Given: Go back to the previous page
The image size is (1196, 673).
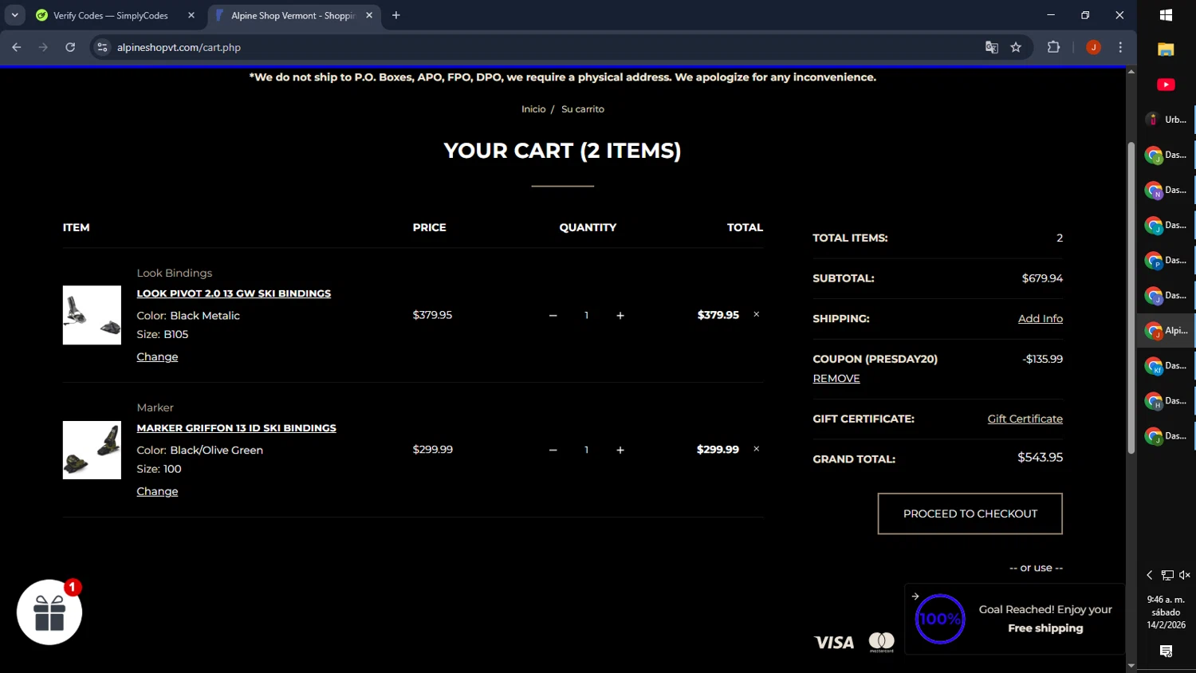Looking at the screenshot, I should pos(17,47).
